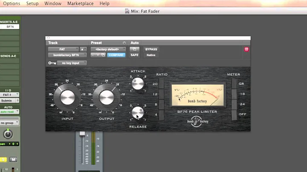This screenshot has height=172, width=307.
Task: Set meter mode to GR
Action: [x=234, y=84]
